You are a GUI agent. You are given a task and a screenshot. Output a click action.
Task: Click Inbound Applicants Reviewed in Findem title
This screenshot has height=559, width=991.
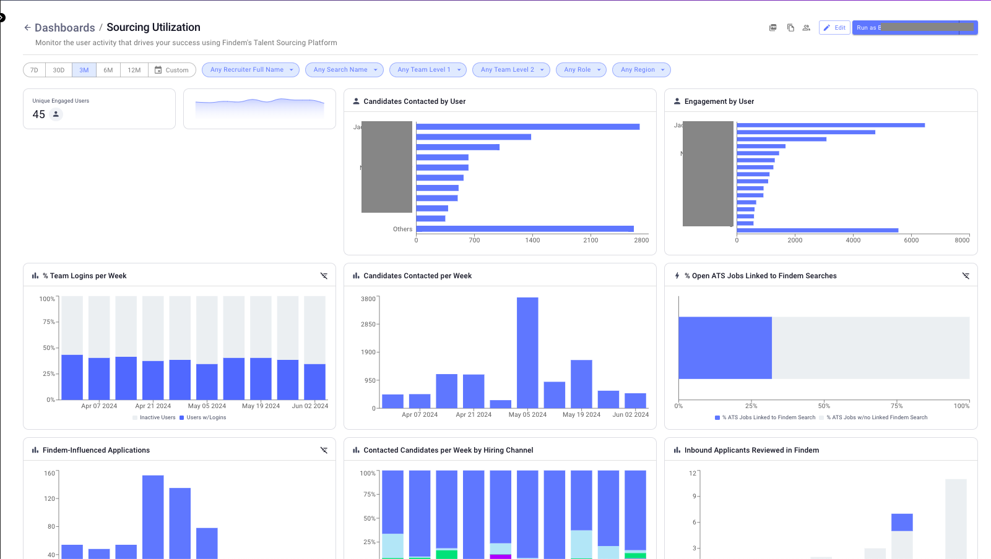coord(752,450)
